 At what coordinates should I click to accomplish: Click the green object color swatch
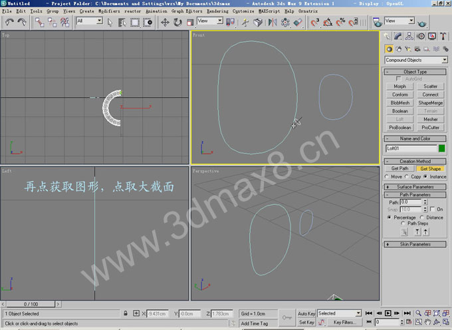coord(442,148)
